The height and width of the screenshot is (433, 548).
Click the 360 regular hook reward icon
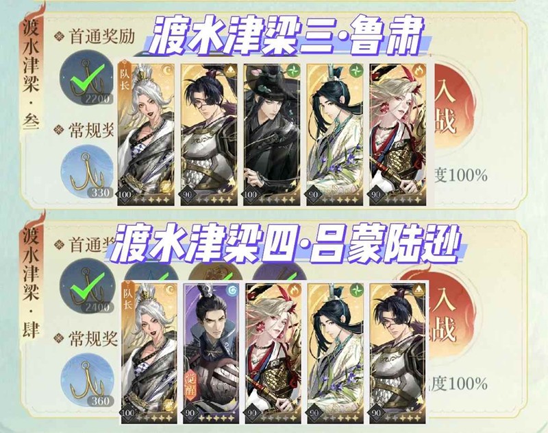pos(87,380)
